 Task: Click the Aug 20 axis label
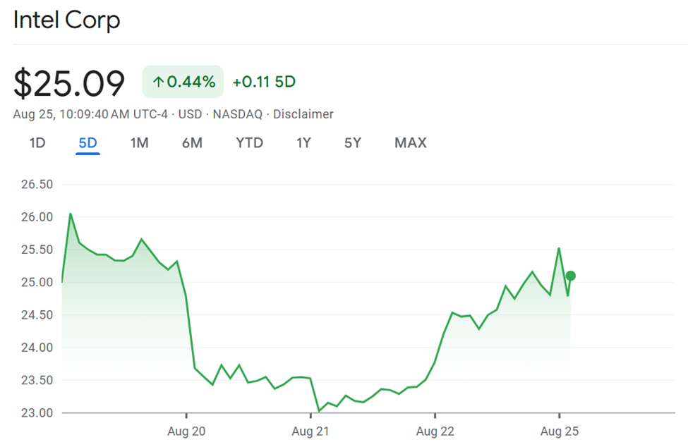click(x=186, y=431)
